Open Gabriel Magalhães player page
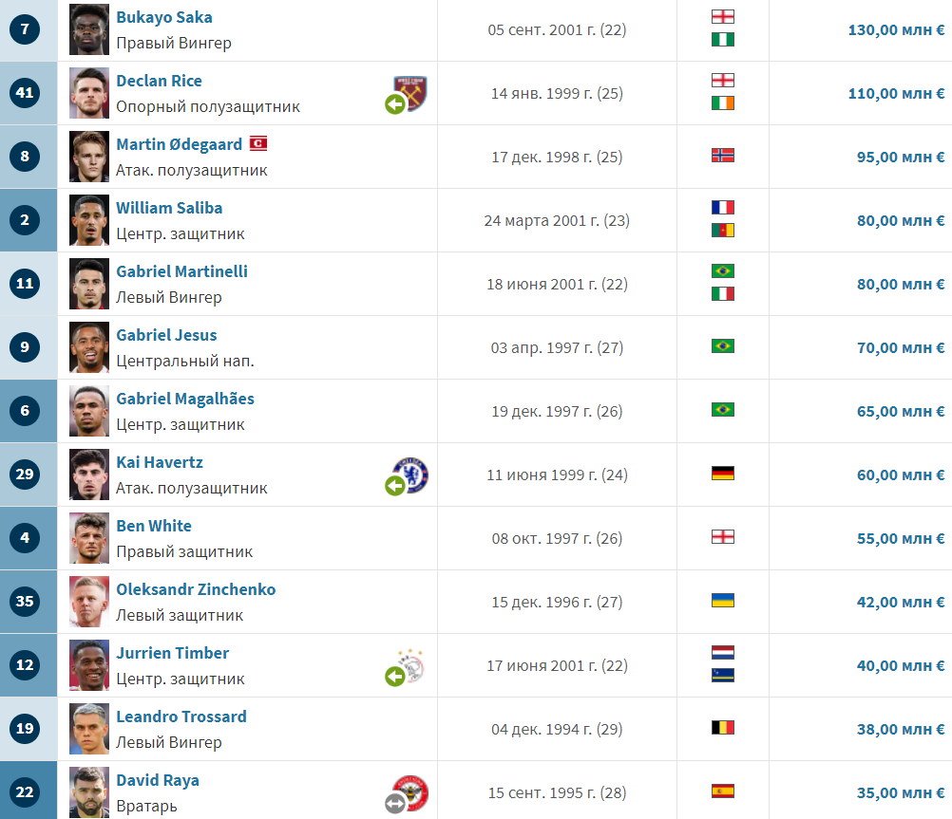Screen dimensions: 952x819 [185, 399]
